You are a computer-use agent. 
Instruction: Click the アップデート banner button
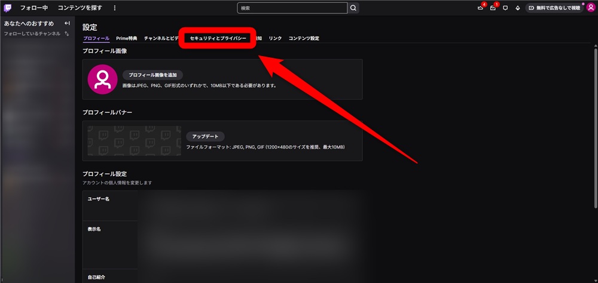click(205, 136)
